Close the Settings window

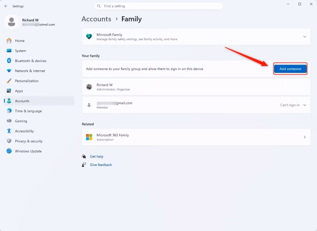pos(311,4)
